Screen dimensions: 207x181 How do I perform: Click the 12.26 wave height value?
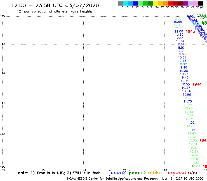pyautogui.click(x=187, y=98)
